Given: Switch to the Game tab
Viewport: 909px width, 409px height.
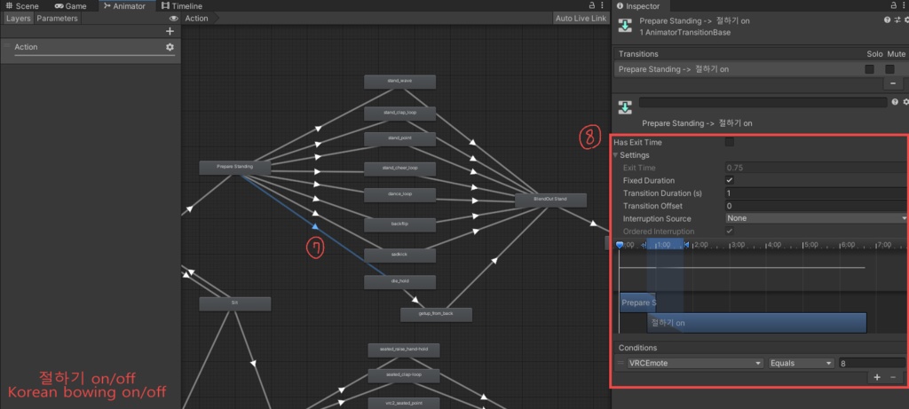Looking at the screenshot, I should click(x=71, y=6).
